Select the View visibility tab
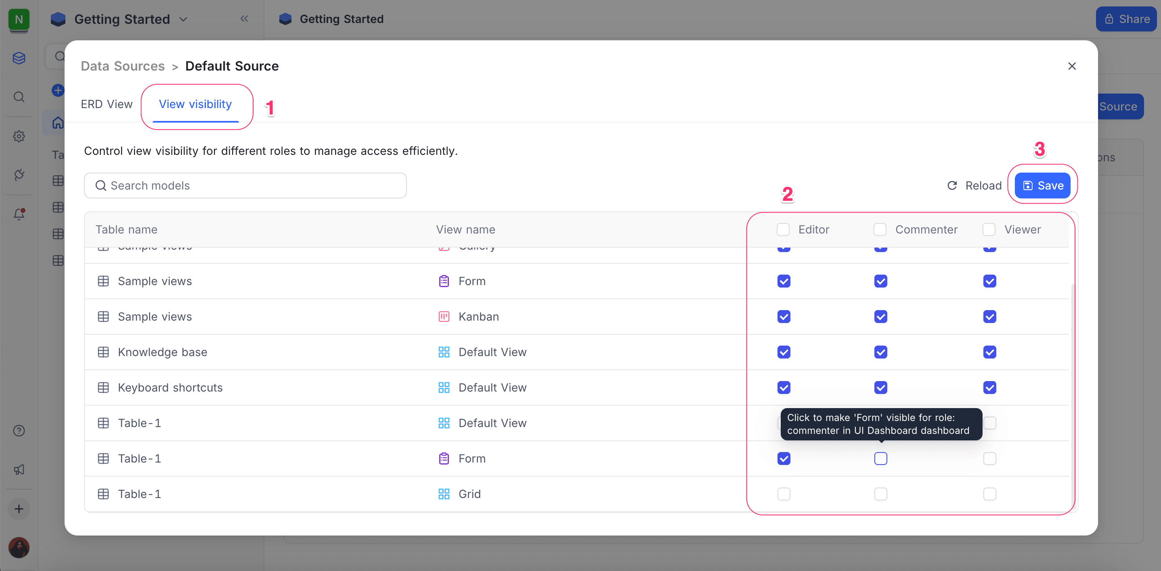The height and width of the screenshot is (571, 1161). [195, 104]
